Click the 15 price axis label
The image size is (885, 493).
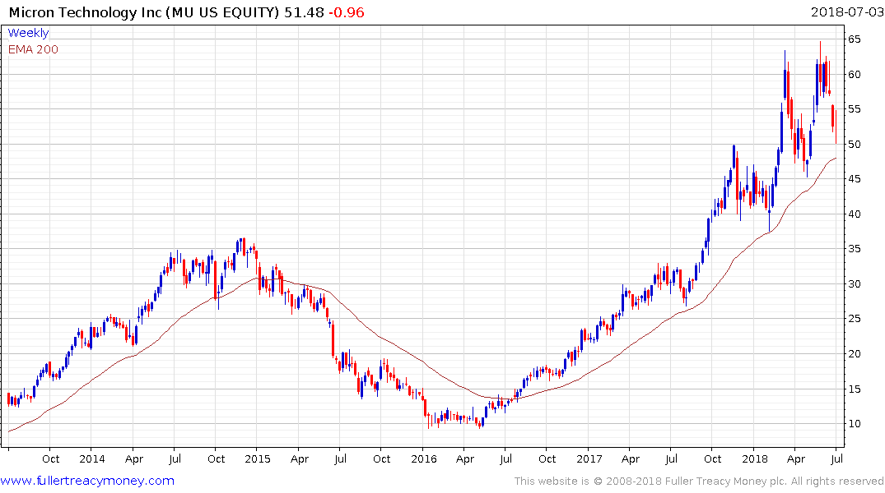(x=854, y=389)
